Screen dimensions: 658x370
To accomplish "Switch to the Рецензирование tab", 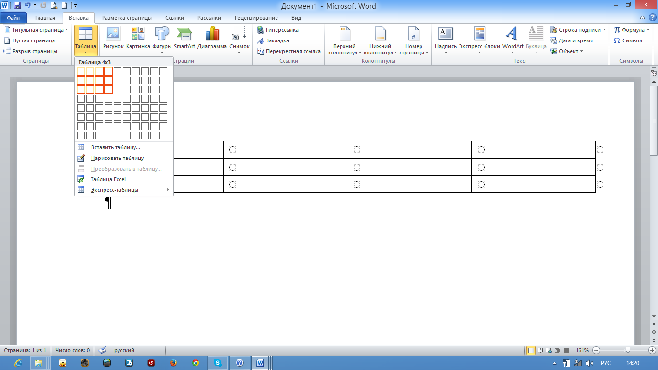I will [255, 18].
